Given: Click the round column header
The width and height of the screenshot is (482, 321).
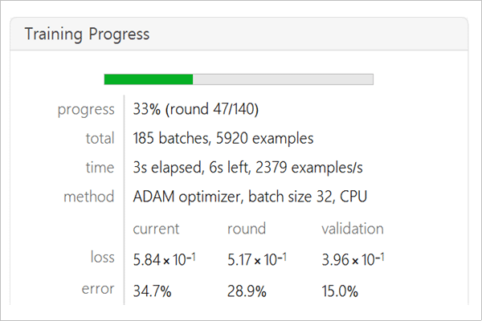Looking at the screenshot, I should (x=247, y=229).
